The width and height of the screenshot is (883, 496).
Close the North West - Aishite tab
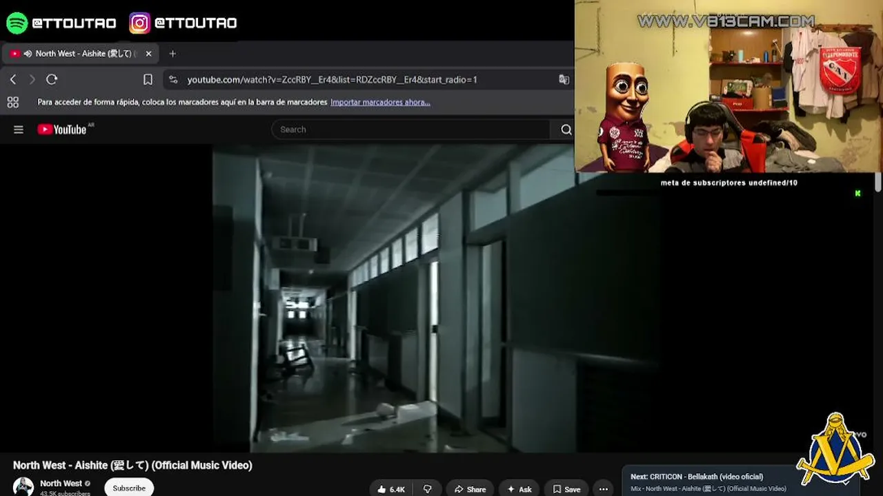point(148,53)
